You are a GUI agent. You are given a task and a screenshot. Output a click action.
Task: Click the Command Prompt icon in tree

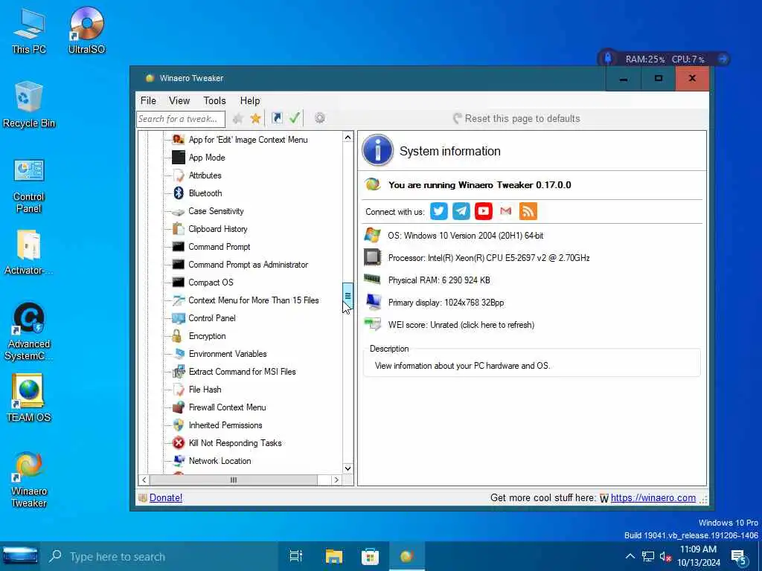(x=179, y=247)
